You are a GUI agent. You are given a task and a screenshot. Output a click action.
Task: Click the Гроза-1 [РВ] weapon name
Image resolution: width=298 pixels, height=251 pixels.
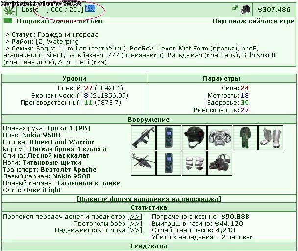69,128
